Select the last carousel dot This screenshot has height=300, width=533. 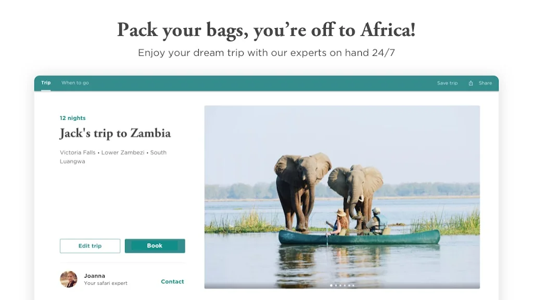[x=353, y=285]
